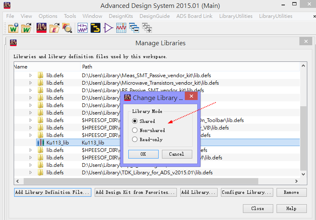Click the Ku113_lib library books icon
316x220 pixels.
[x=41, y=142]
